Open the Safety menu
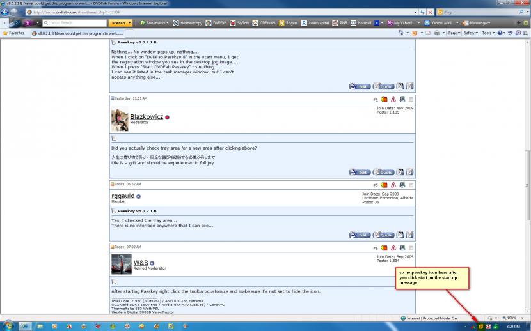 (471, 33)
